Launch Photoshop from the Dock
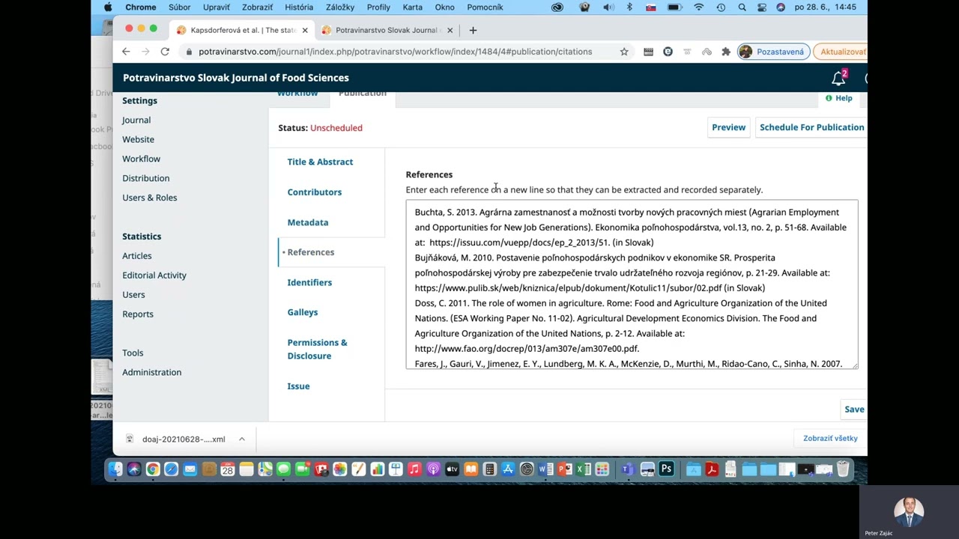The height and width of the screenshot is (539, 959). click(x=666, y=469)
